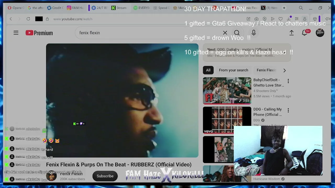Go to YouTube Premium home logo
Viewport: 335px width, 188px height.
tap(39, 33)
